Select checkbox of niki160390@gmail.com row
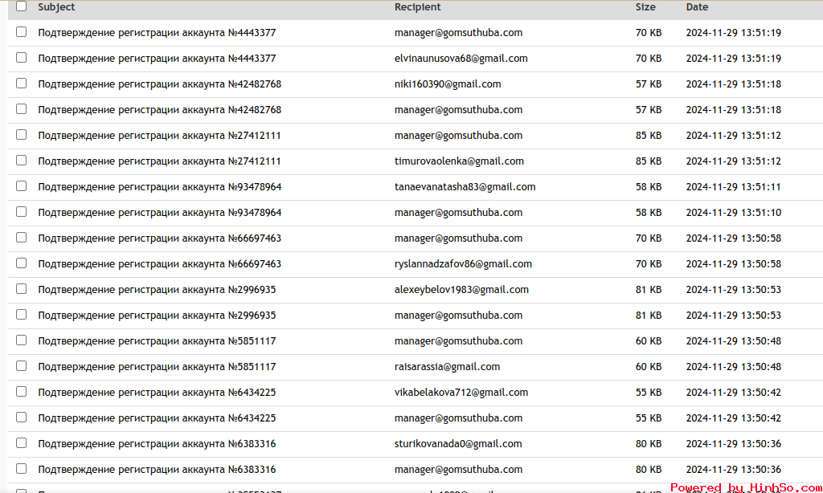The height and width of the screenshot is (493, 823). click(x=21, y=84)
